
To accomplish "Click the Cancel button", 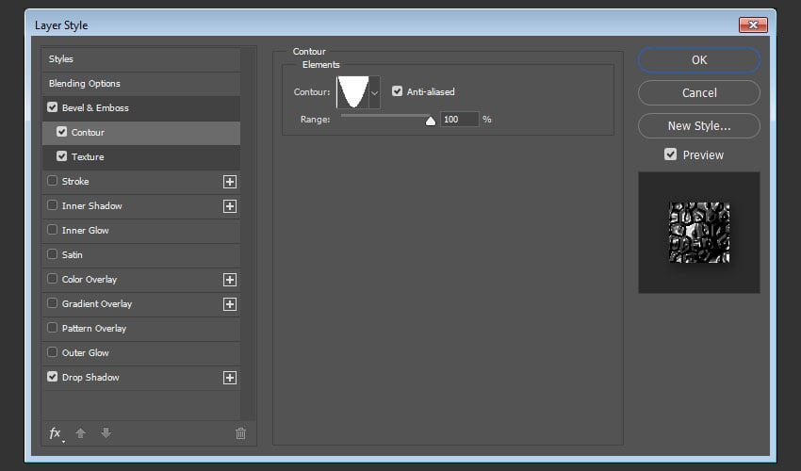I will point(699,92).
